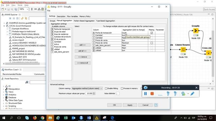Screen dimensions: 216x121
Task: Click the Maximum unique values stepper
Action: pos(94,93)
